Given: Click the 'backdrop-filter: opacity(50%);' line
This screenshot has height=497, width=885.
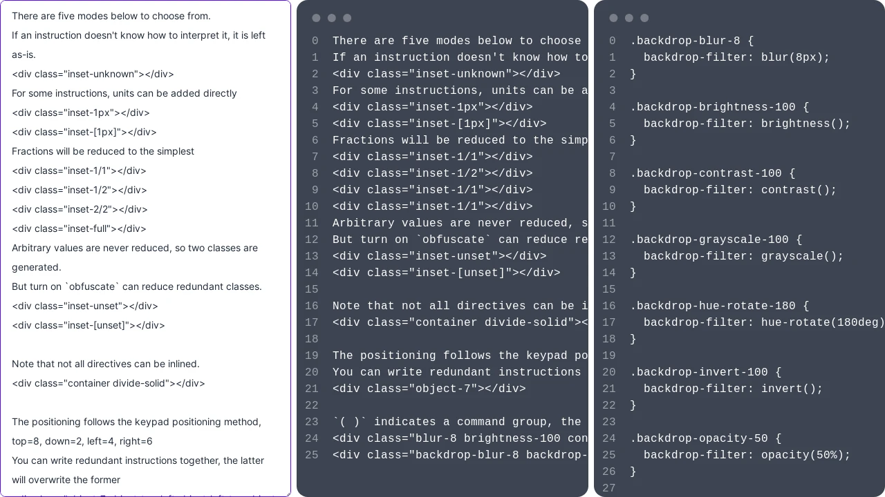Looking at the screenshot, I should 747,455.
